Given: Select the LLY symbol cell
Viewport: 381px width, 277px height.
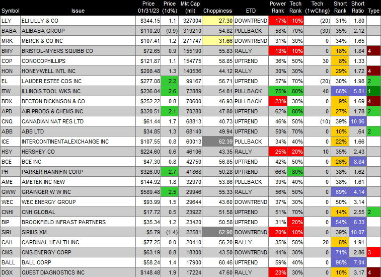Looking at the screenshot, I should tap(10, 21).
